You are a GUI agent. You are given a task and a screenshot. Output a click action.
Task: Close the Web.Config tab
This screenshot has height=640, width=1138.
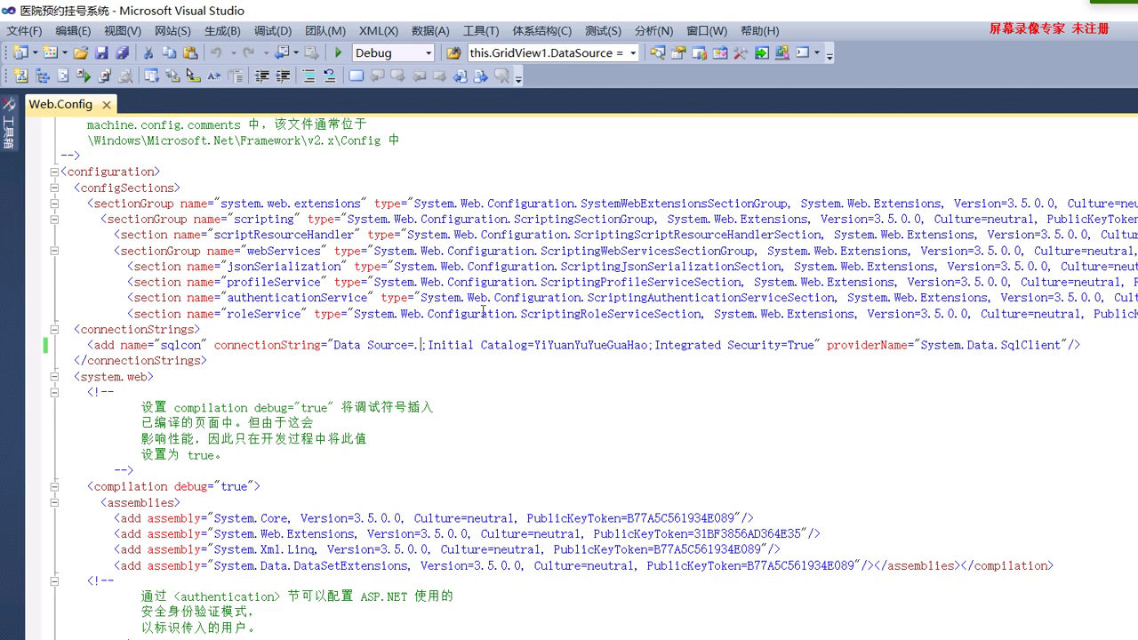point(106,105)
